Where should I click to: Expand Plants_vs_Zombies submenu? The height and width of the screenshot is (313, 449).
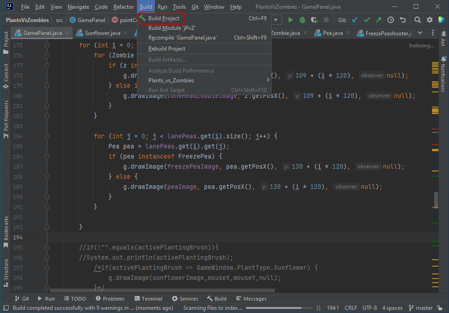(x=204, y=80)
